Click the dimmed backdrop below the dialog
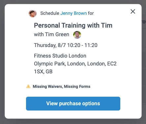Image resolution: width=146 pixels, height=124 pixels. pos(73,121)
